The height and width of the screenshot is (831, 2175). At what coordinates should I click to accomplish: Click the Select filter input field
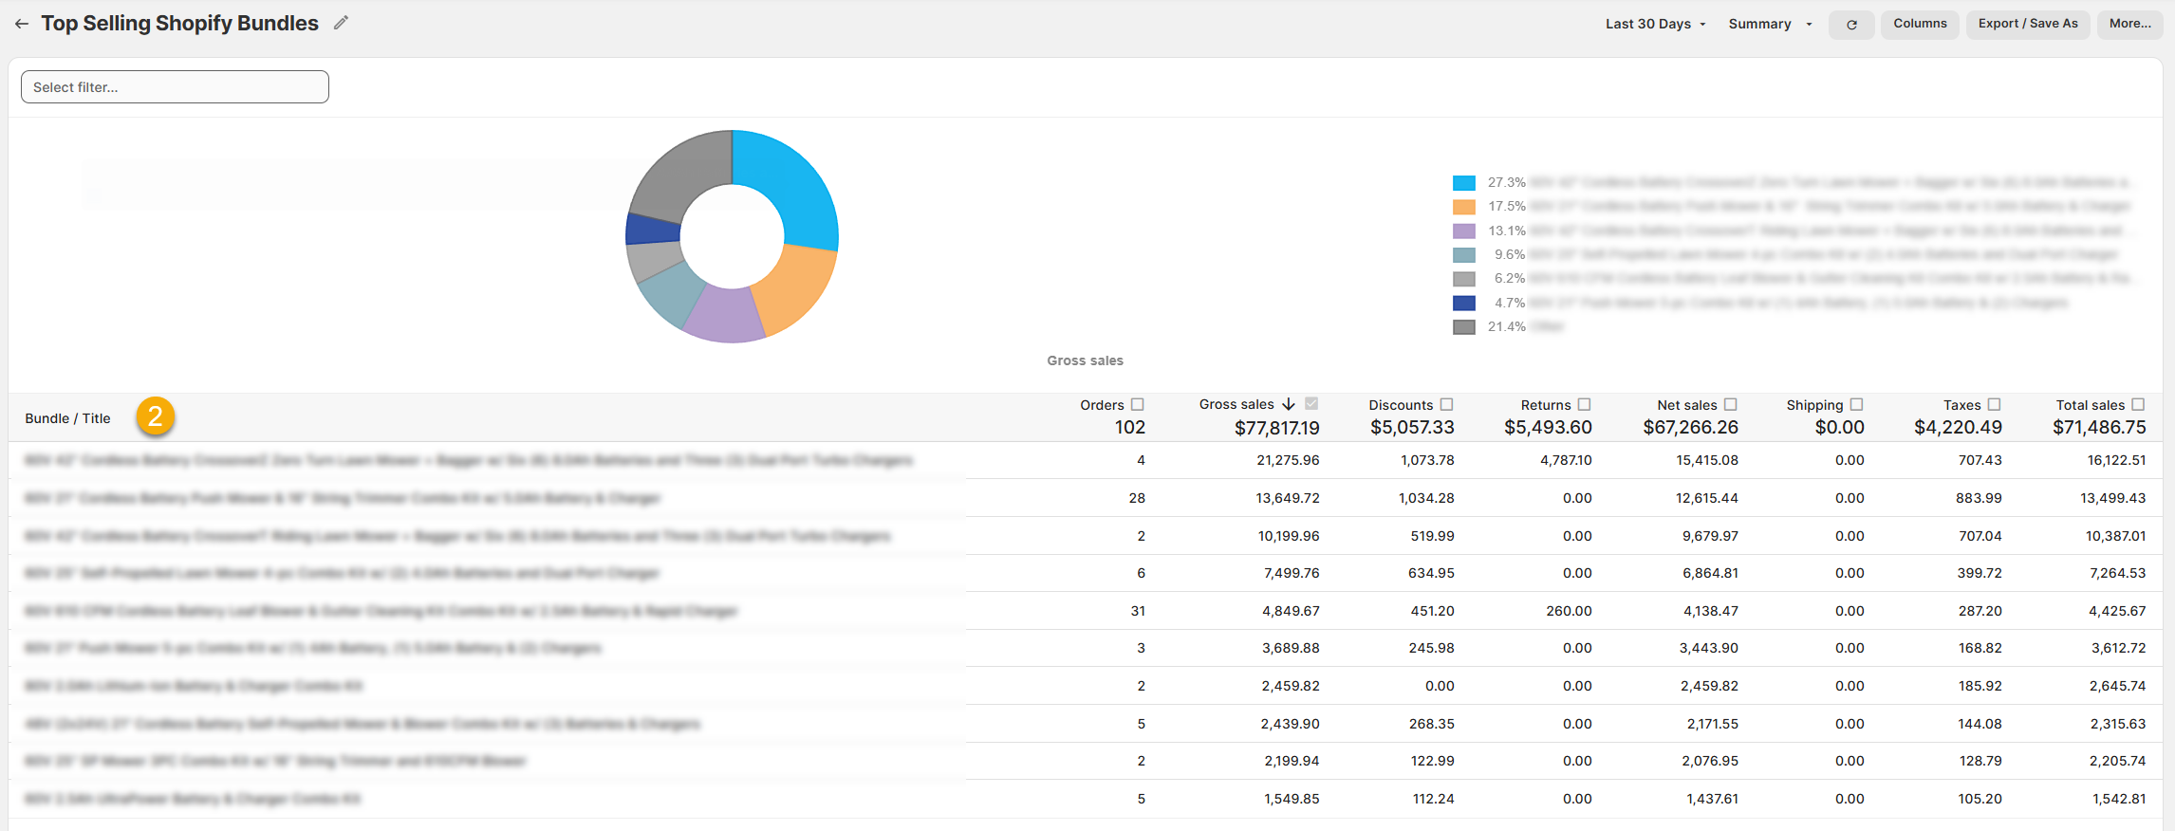(175, 87)
